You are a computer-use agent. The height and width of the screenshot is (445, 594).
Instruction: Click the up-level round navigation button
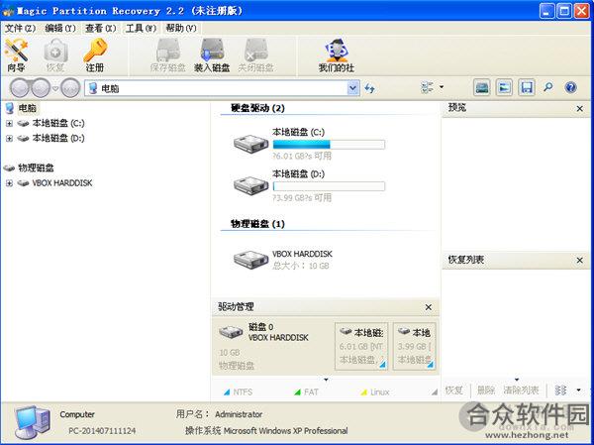click(70, 88)
